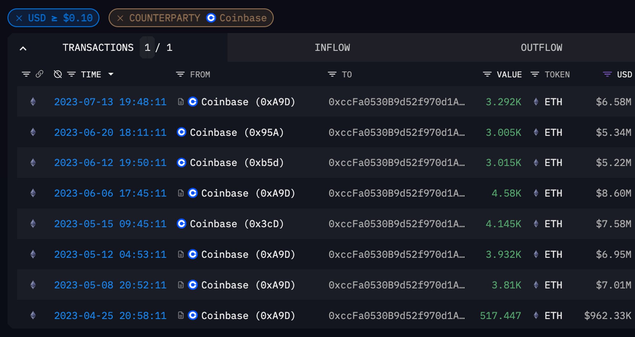Click the contract document icon in 2023-05-12 row
The width and height of the screenshot is (635, 337).
click(181, 254)
